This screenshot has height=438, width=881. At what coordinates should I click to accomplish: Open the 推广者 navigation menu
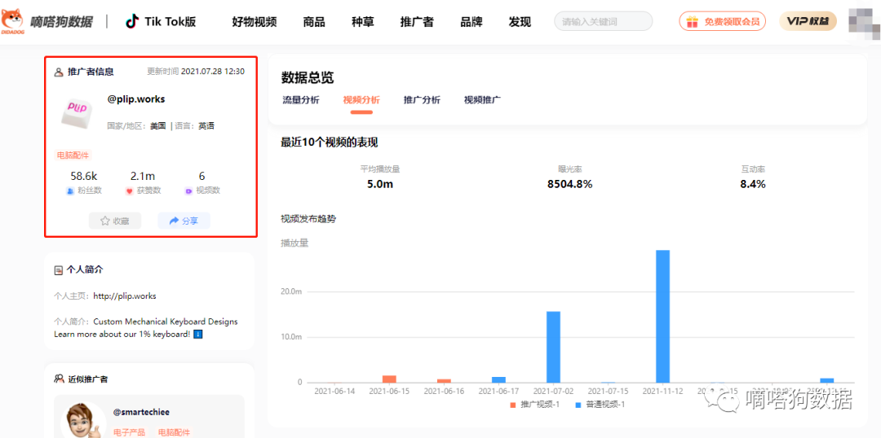pyautogui.click(x=417, y=22)
